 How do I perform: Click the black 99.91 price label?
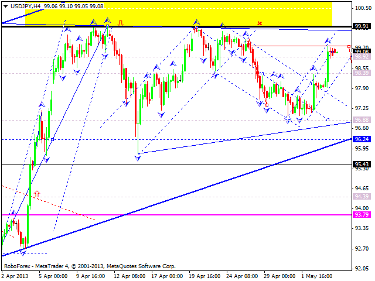pyautogui.click(x=362, y=26)
